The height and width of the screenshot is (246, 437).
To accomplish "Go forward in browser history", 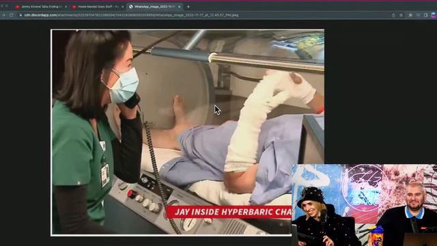I will point(4,15).
